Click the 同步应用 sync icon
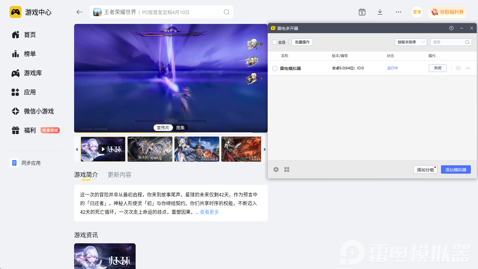The width and height of the screenshot is (478, 269). pyautogui.click(x=14, y=163)
